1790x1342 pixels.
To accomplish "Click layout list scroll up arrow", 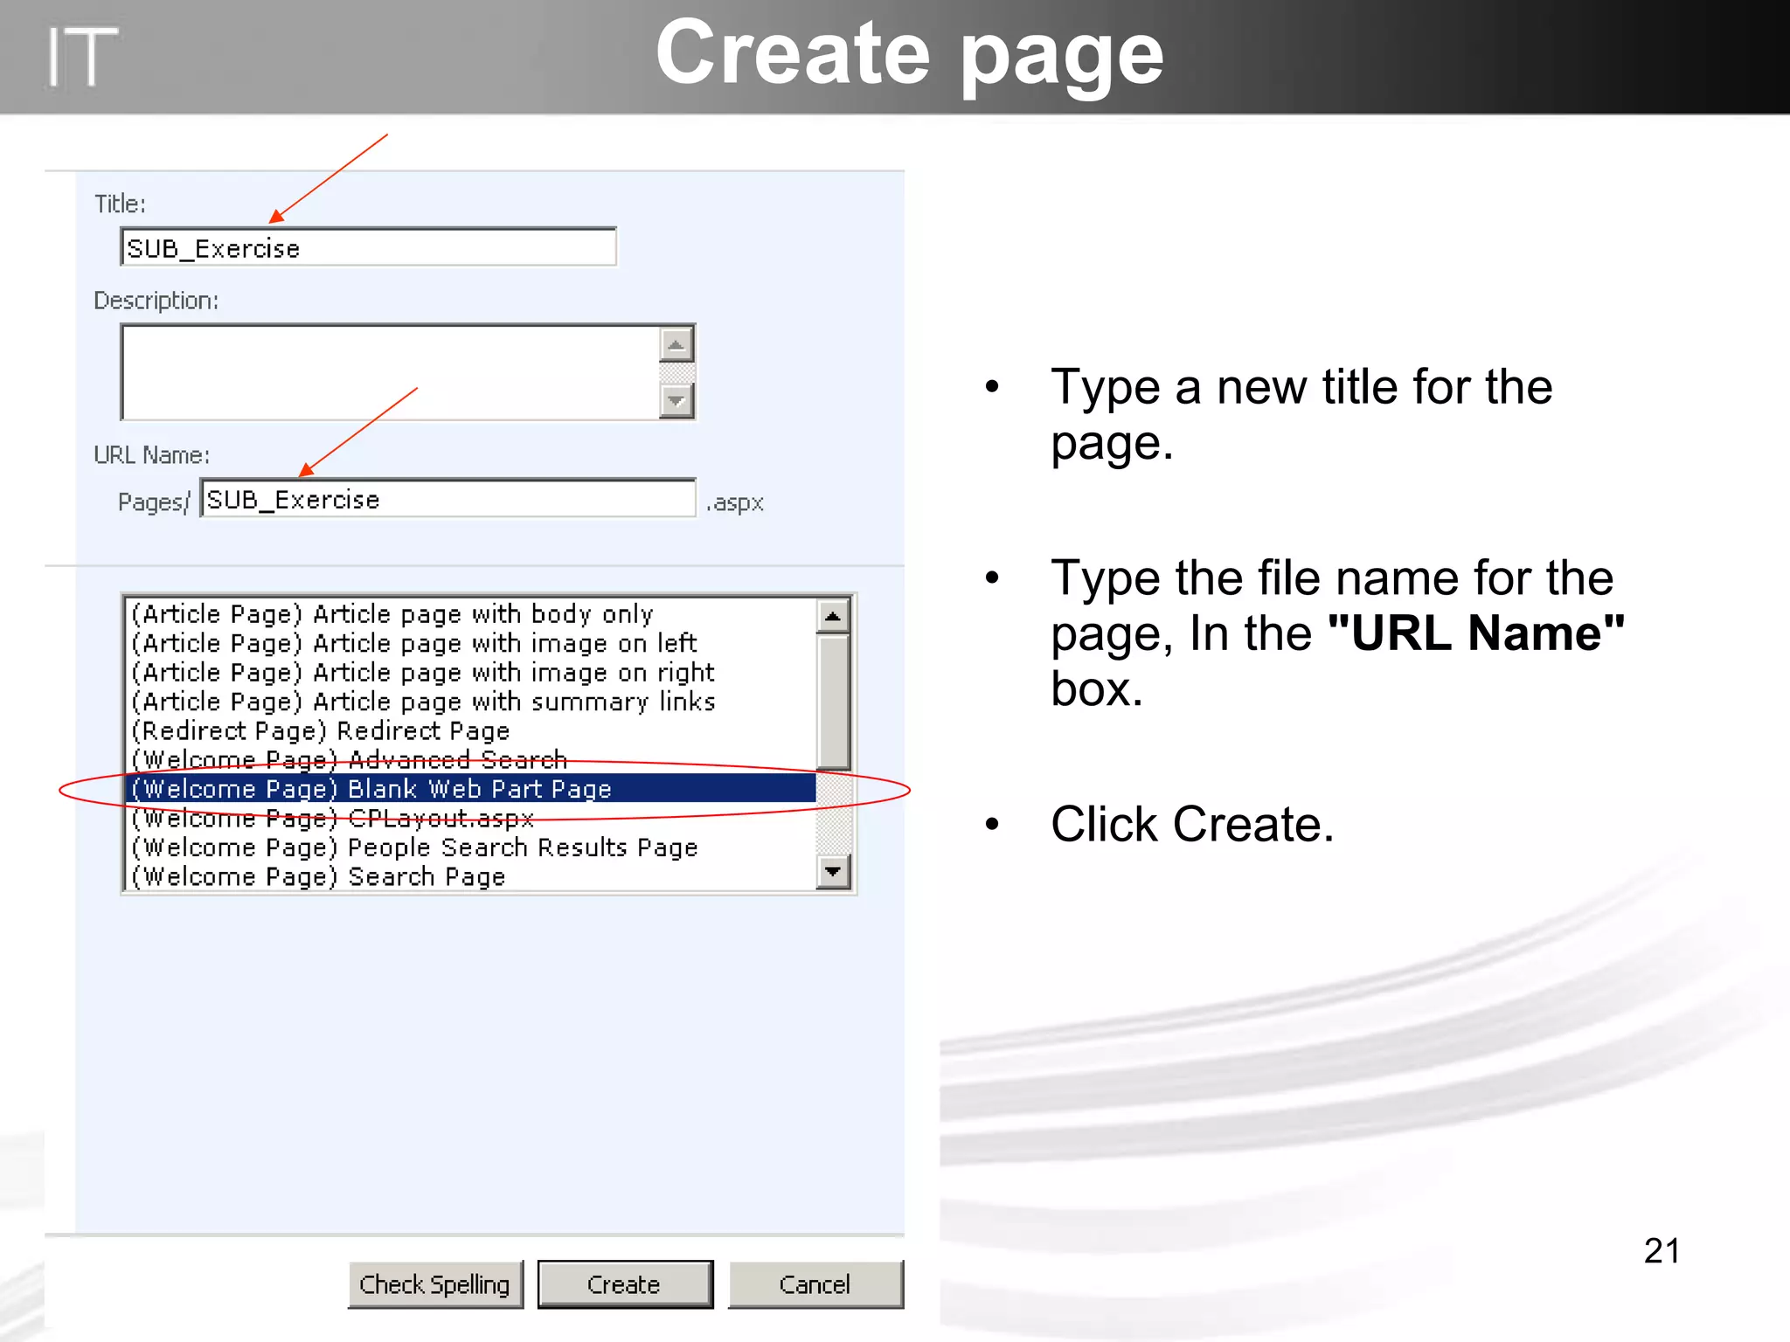I will click(833, 616).
